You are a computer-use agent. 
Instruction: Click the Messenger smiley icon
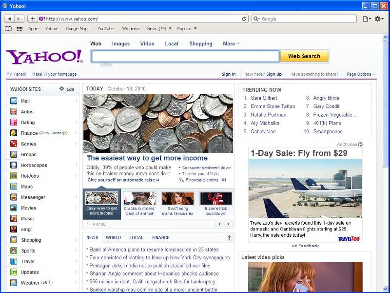pos(14,197)
